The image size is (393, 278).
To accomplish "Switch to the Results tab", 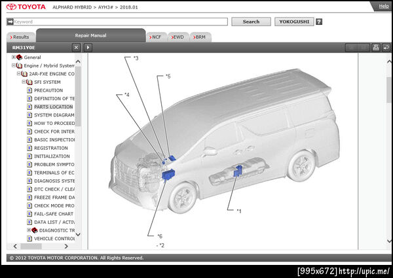I will tap(21, 37).
